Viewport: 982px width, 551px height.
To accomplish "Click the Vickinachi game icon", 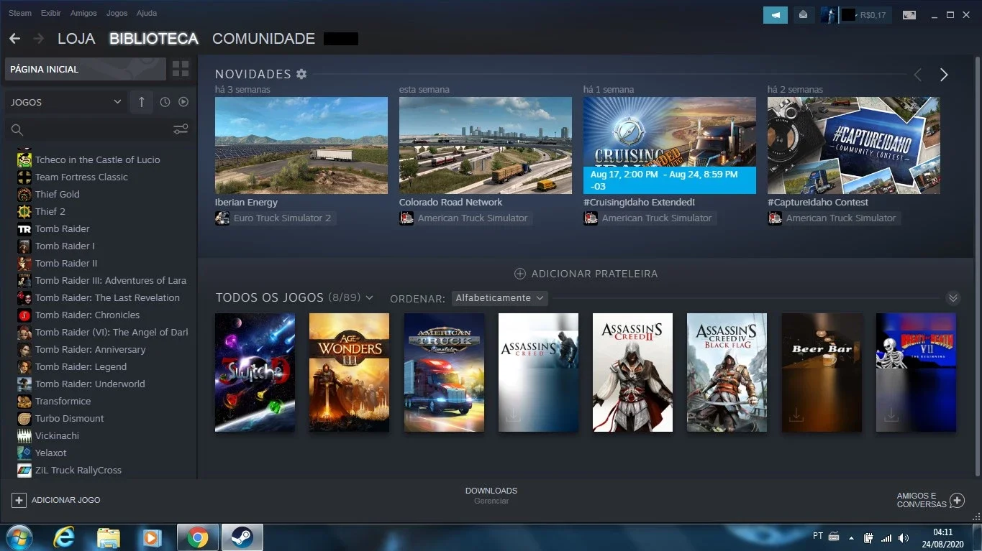I will point(24,435).
